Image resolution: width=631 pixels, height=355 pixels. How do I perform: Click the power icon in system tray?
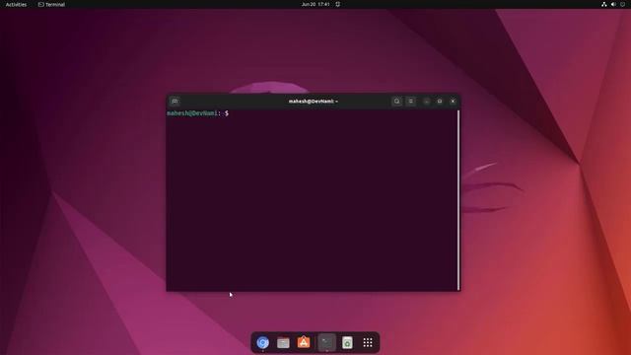tap(622, 4)
